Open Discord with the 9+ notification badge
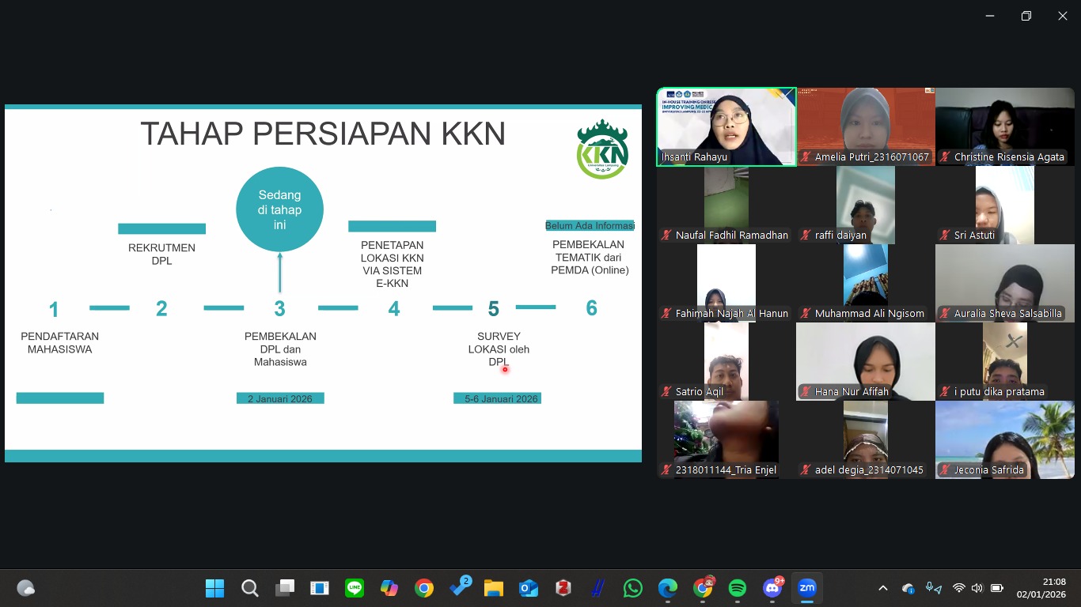Viewport: 1081px width, 607px height. click(772, 588)
